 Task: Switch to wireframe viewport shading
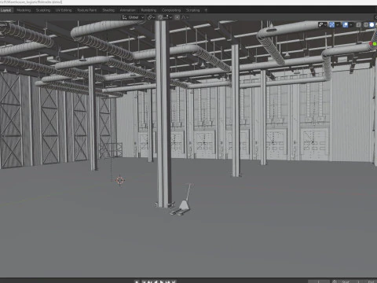tap(366, 25)
